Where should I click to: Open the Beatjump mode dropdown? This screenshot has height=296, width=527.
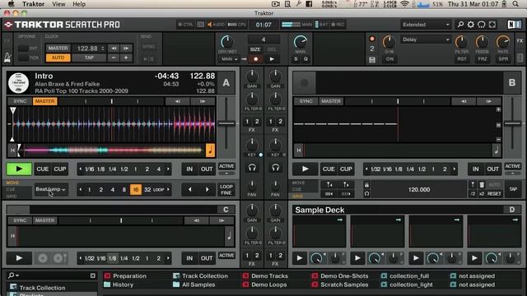coord(50,190)
